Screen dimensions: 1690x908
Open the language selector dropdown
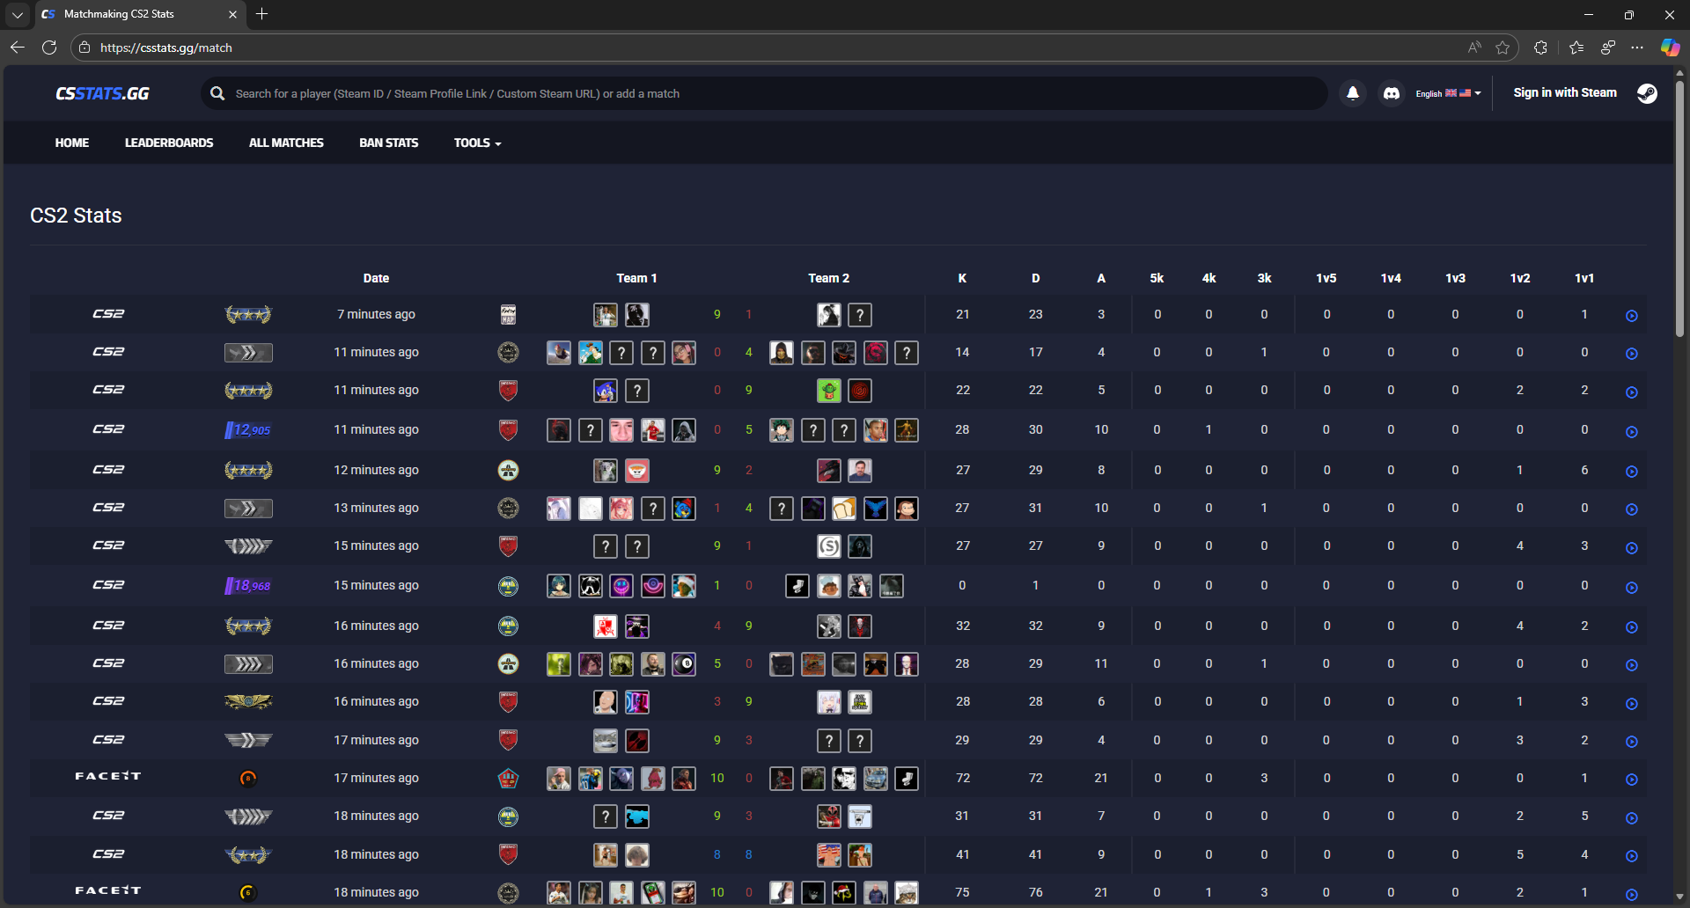pyautogui.click(x=1448, y=93)
